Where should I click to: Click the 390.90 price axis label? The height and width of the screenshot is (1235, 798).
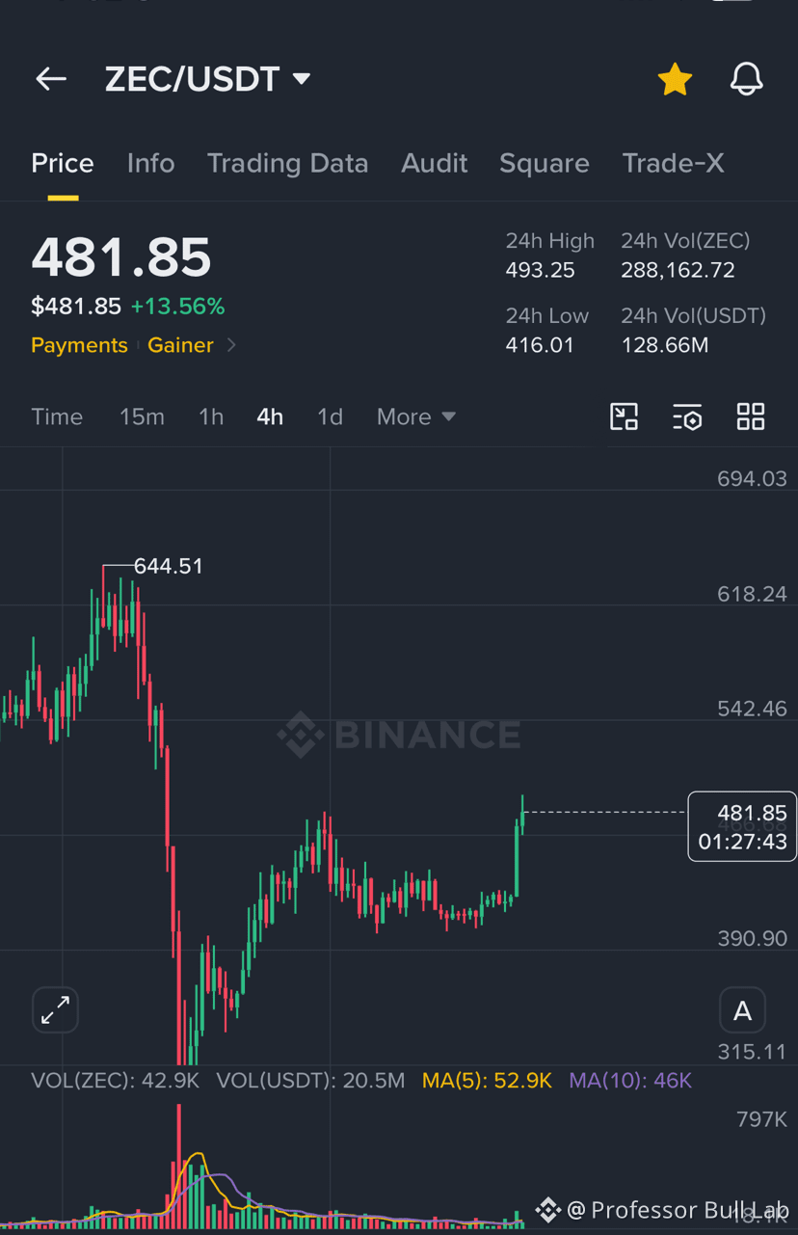pyautogui.click(x=752, y=938)
